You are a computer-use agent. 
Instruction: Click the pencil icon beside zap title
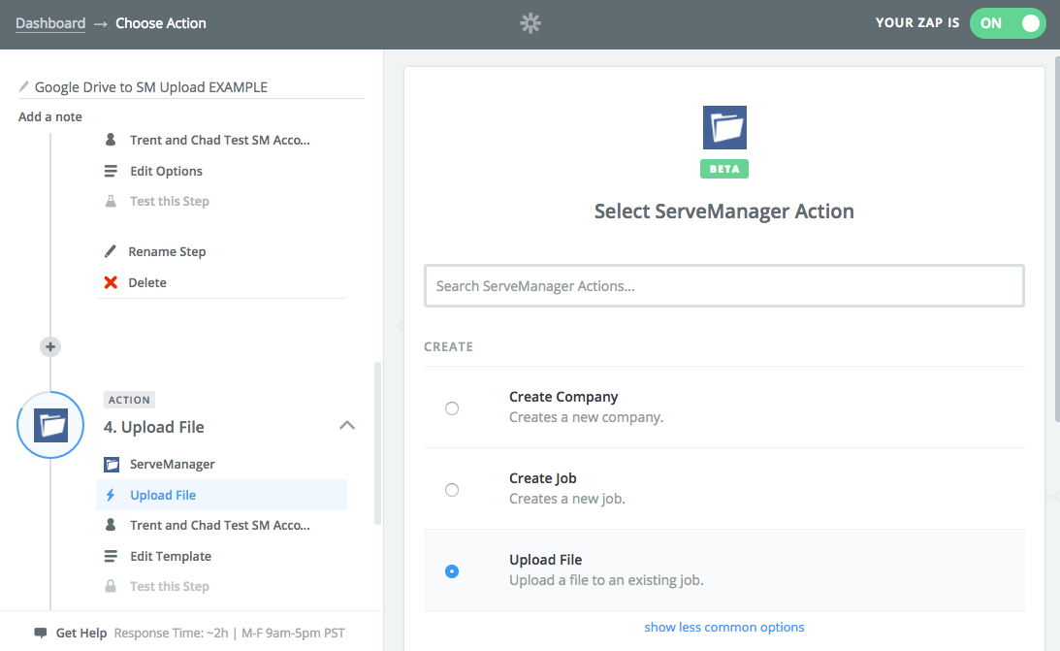[x=23, y=86]
